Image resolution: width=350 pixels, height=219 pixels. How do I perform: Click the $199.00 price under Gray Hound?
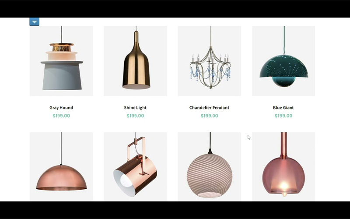[x=61, y=116]
